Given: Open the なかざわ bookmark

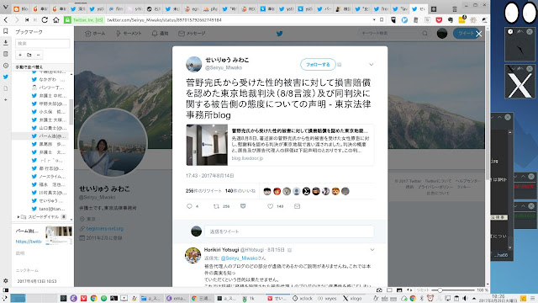Looking at the screenshot, I should click(49, 79).
